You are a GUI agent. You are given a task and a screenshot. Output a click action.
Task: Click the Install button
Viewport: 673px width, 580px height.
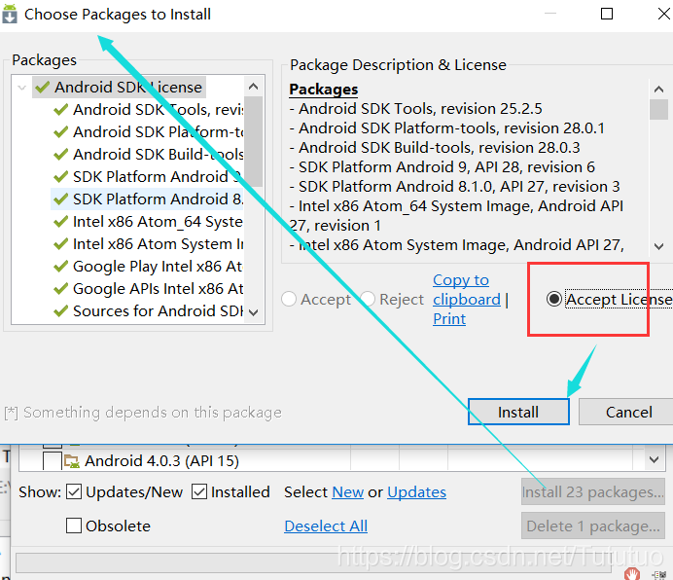(x=518, y=412)
